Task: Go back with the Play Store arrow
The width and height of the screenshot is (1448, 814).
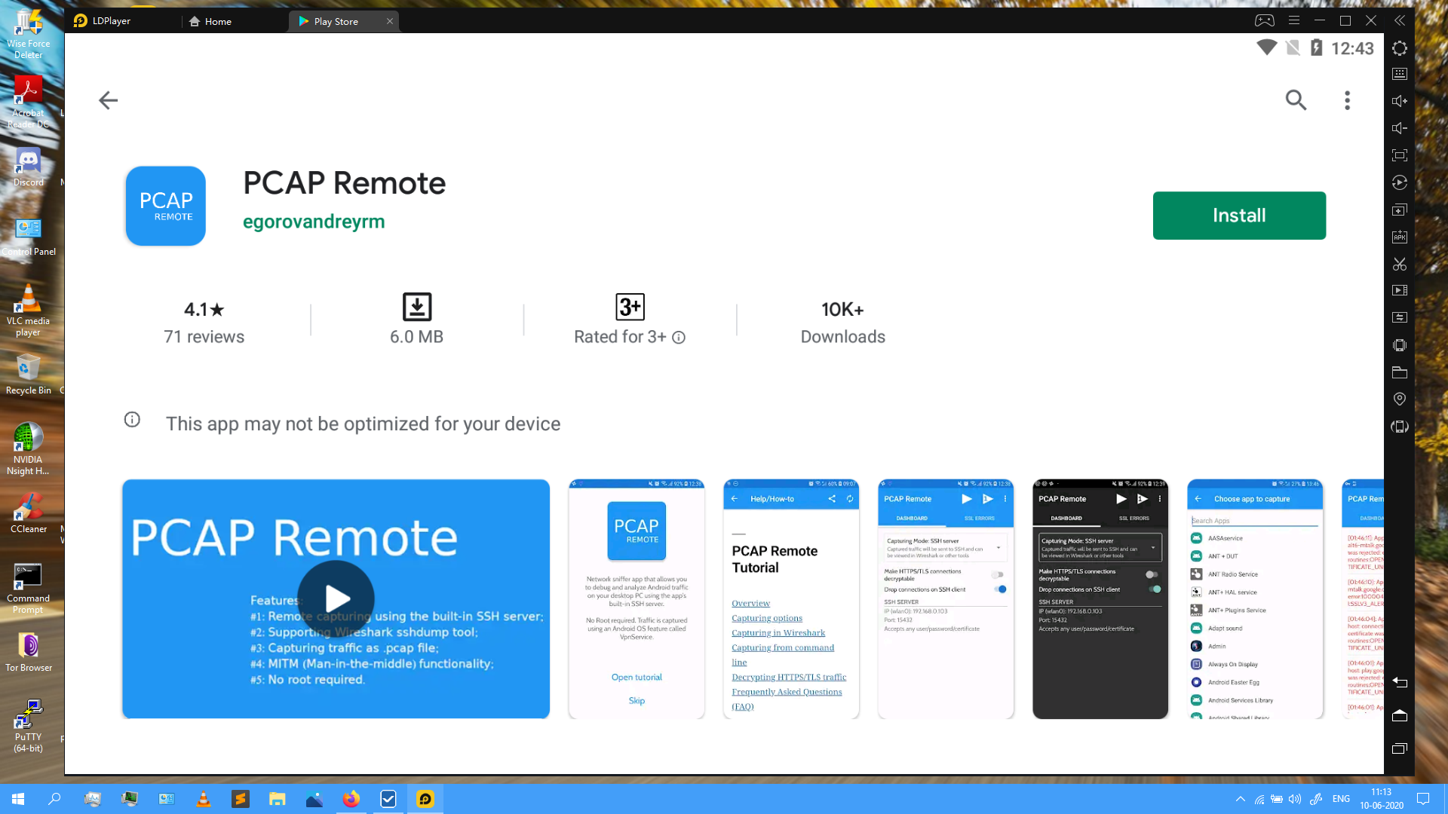Action: 108,100
